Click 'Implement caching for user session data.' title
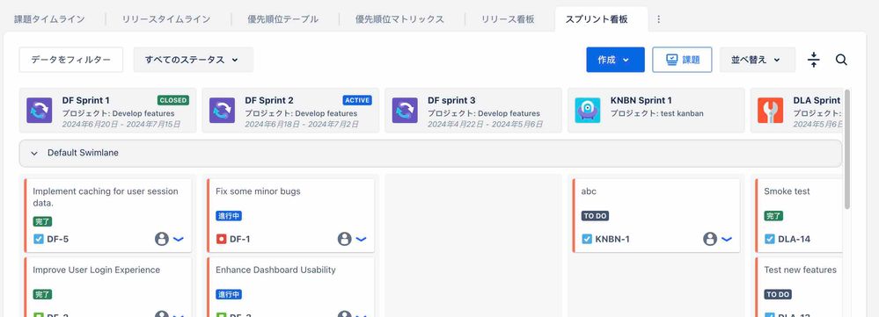Viewport: 879px width, 317px height. point(106,197)
